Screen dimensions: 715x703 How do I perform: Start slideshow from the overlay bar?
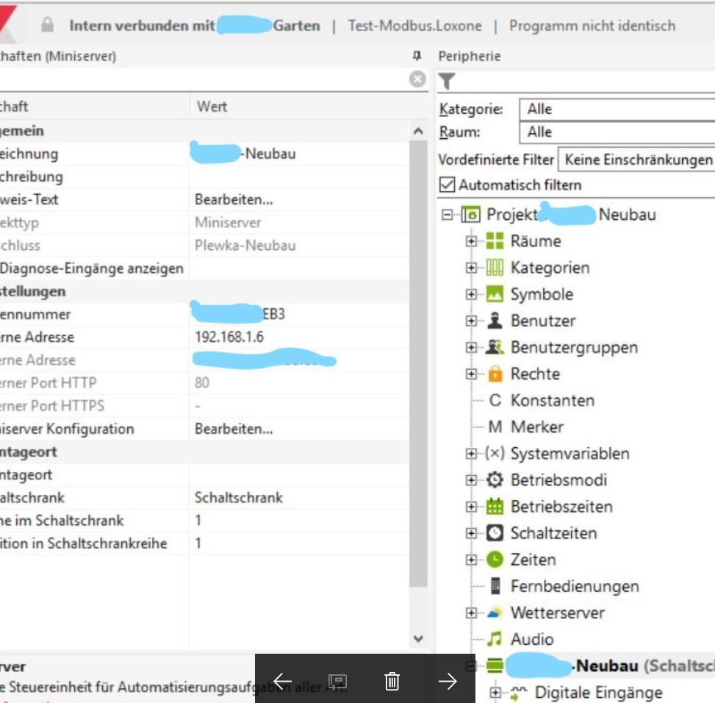(337, 681)
